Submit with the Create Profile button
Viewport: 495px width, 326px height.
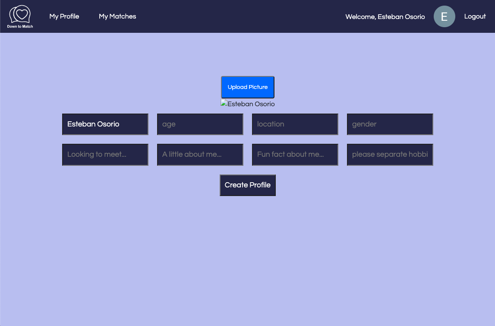(x=247, y=185)
